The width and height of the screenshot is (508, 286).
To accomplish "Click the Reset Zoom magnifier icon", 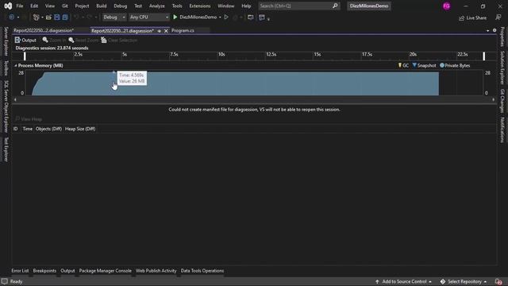I will click(71, 40).
